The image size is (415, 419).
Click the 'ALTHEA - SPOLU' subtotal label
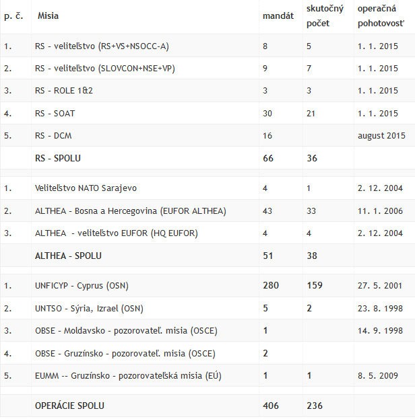tap(68, 256)
